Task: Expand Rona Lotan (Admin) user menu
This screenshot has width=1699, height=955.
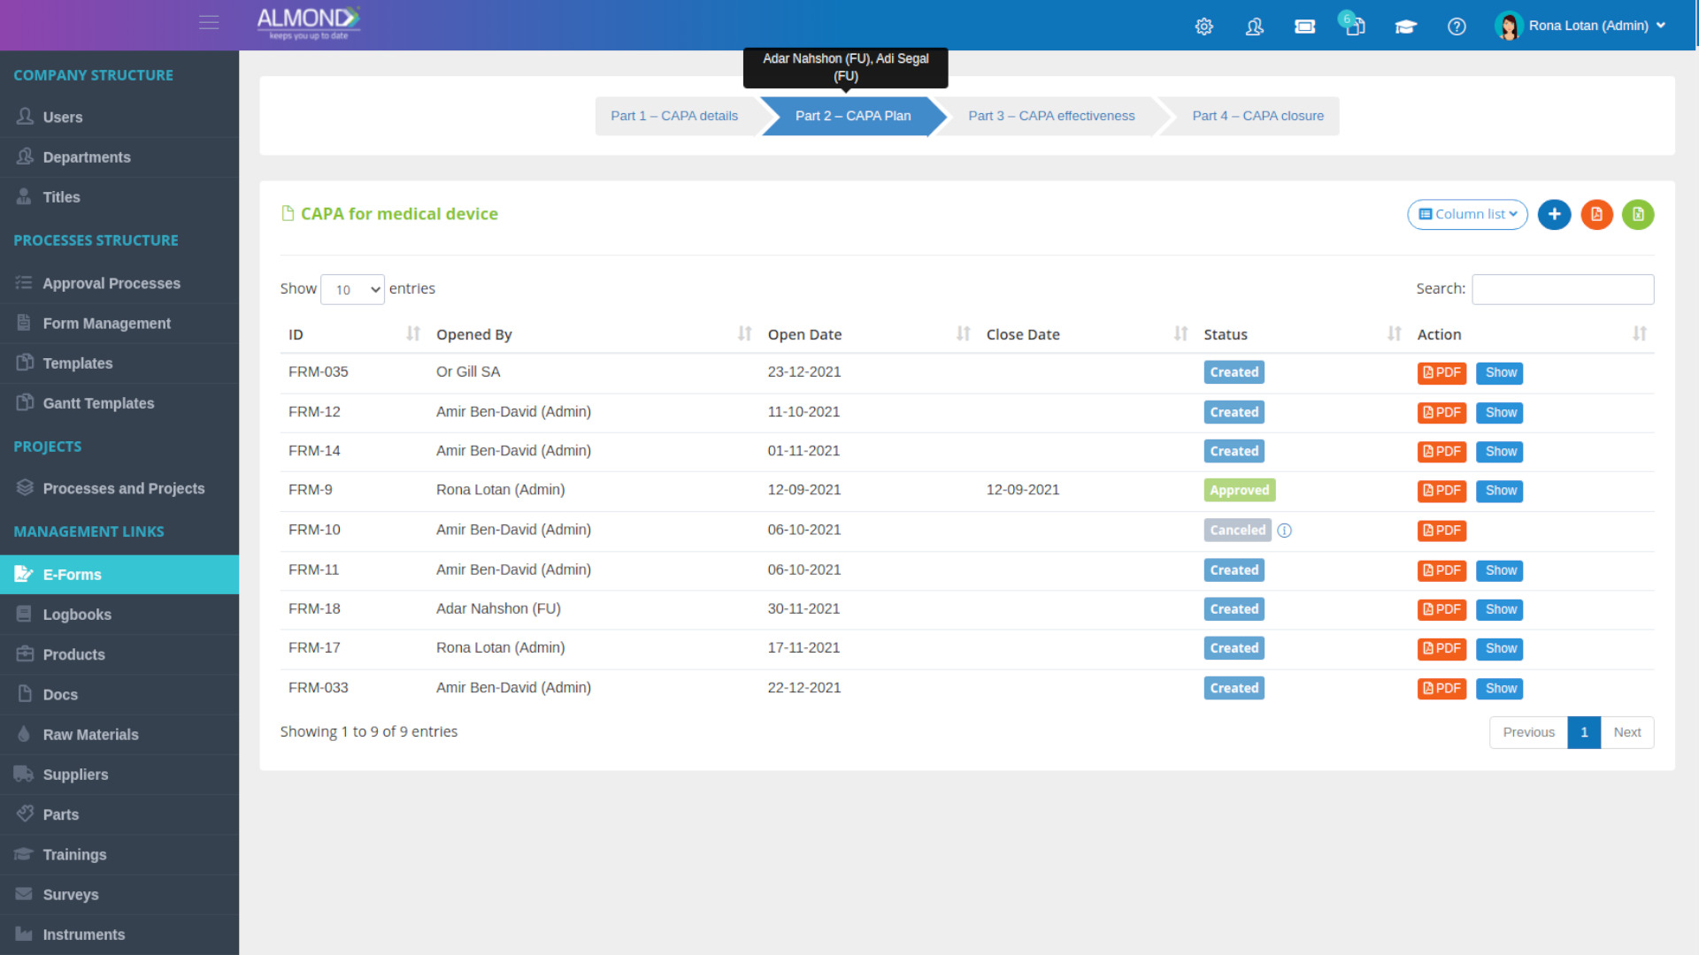Action: (1580, 26)
